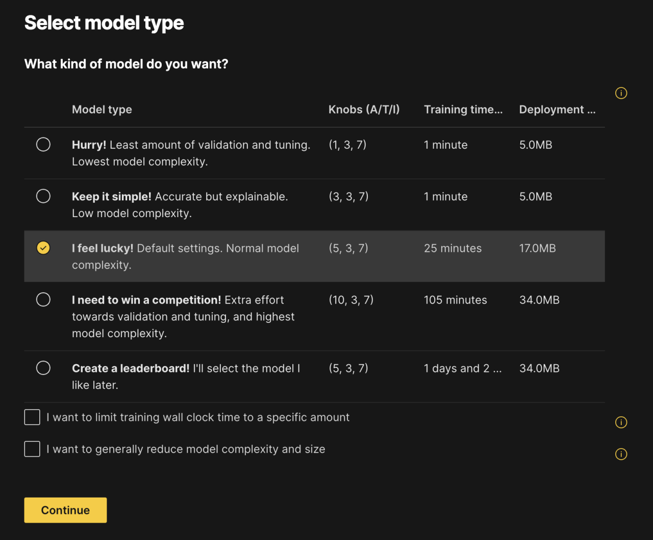Click the Select model type heading
The image size is (653, 540).
[x=104, y=22]
